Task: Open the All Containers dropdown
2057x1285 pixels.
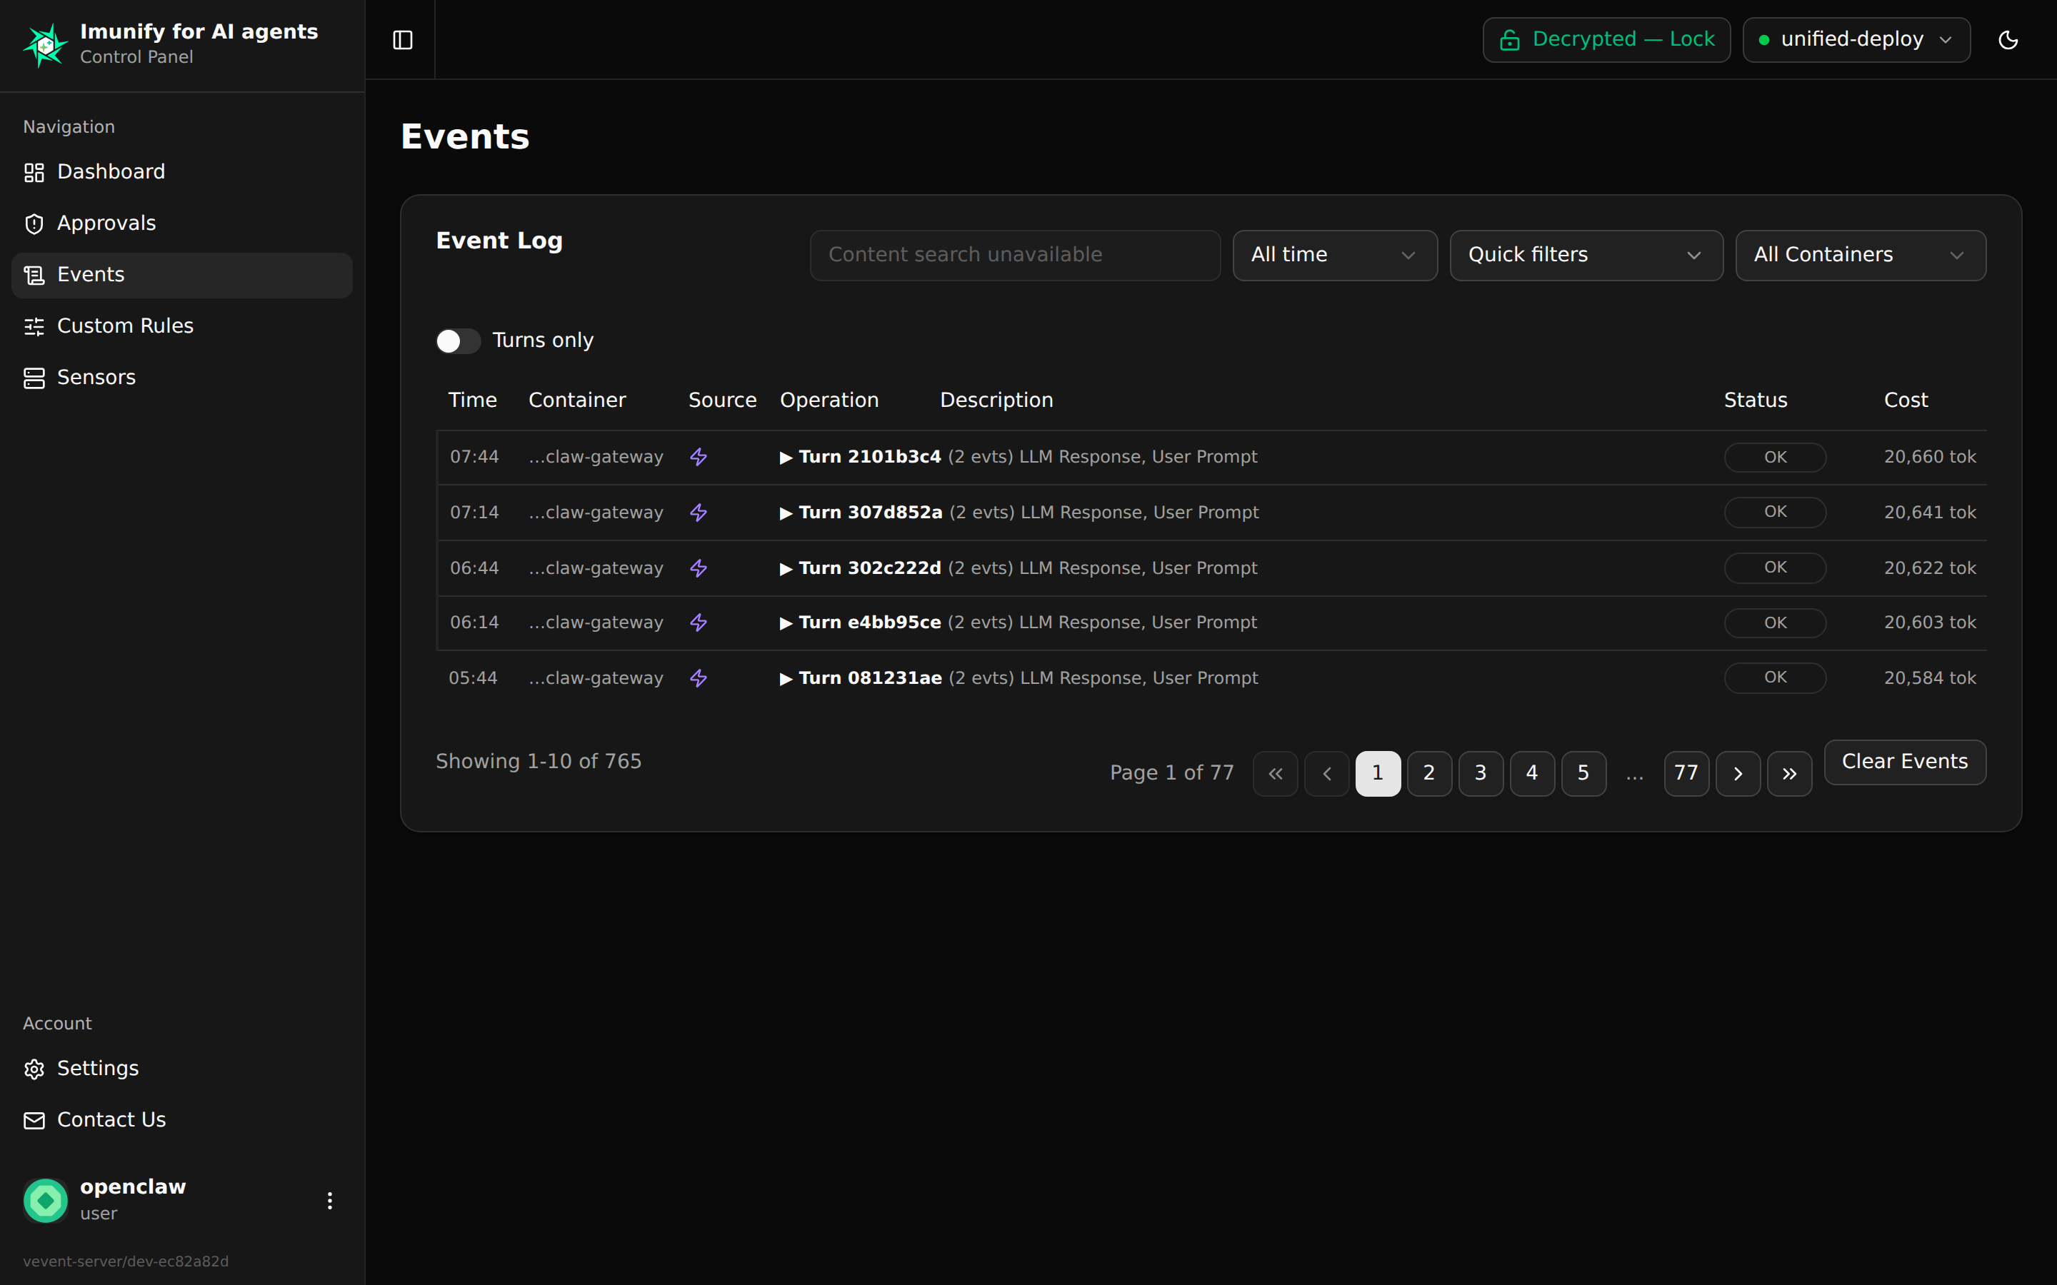Action: 1860,255
